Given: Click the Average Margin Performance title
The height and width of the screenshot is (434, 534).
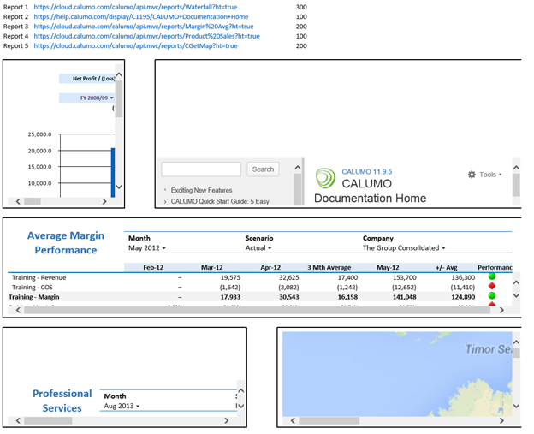Looking at the screenshot, I should click(66, 242).
